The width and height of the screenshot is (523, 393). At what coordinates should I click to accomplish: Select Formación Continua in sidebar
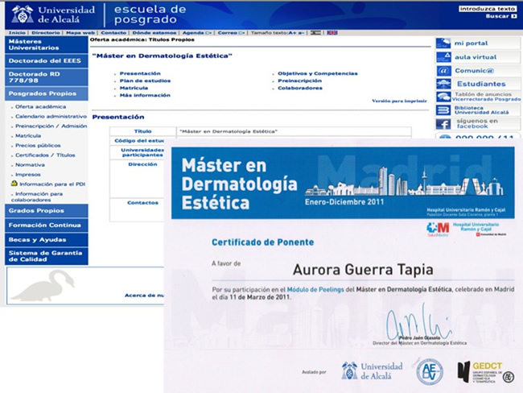47,225
